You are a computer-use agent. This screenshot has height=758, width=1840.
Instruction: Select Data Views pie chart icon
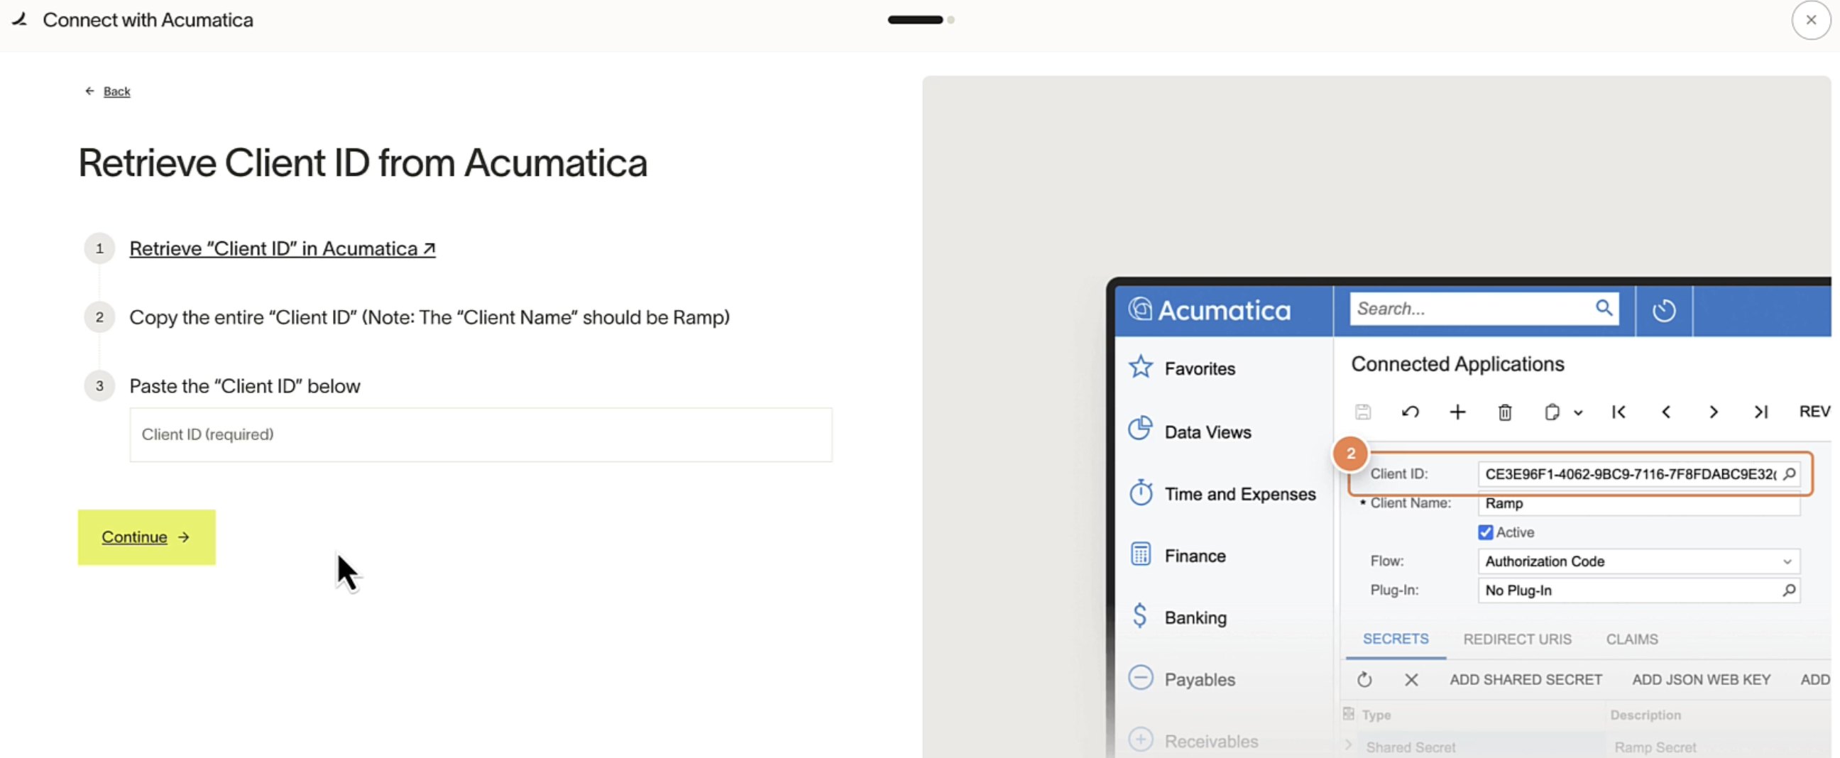[1141, 429]
